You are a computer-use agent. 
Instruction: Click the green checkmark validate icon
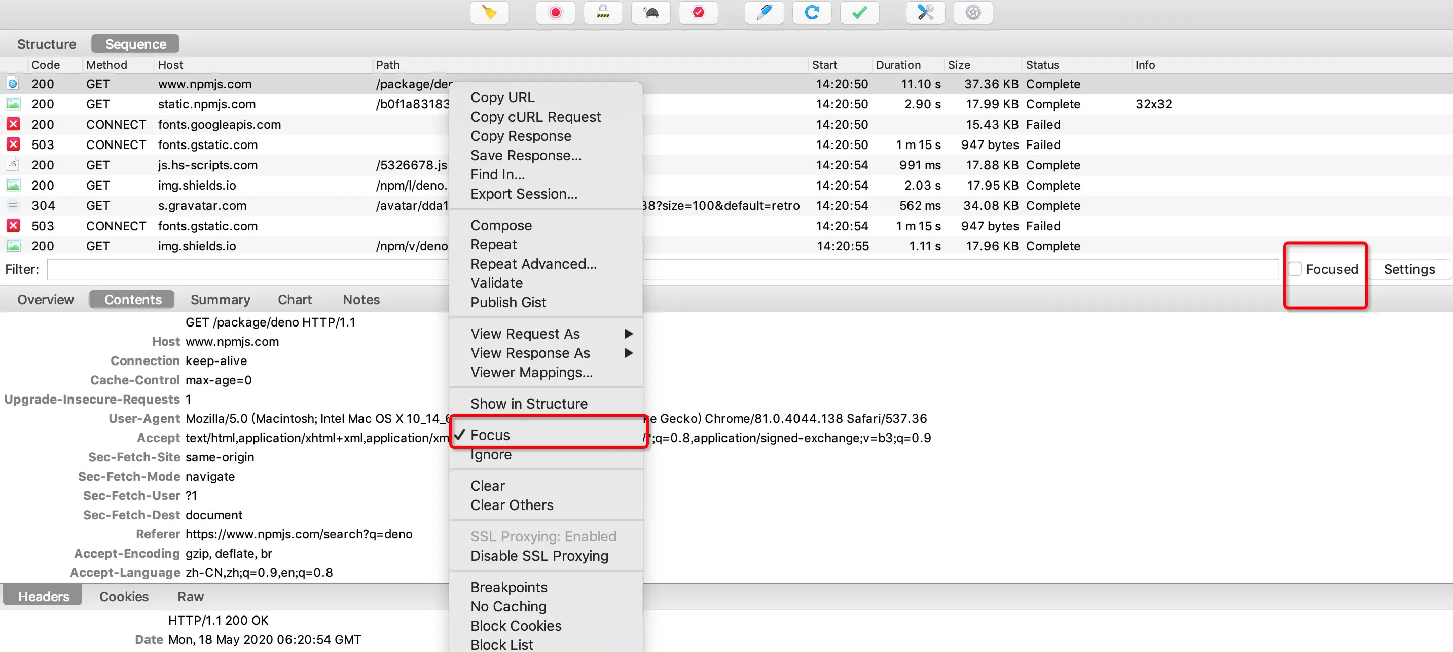pos(859,12)
